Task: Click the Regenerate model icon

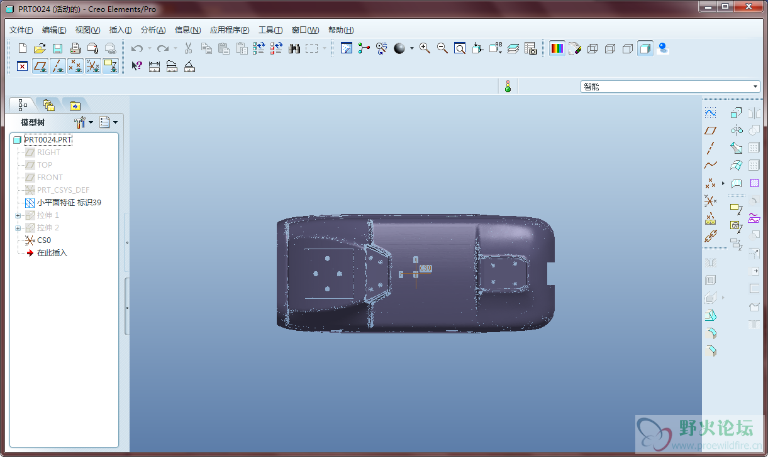Action: pyautogui.click(x=259, y=48)
